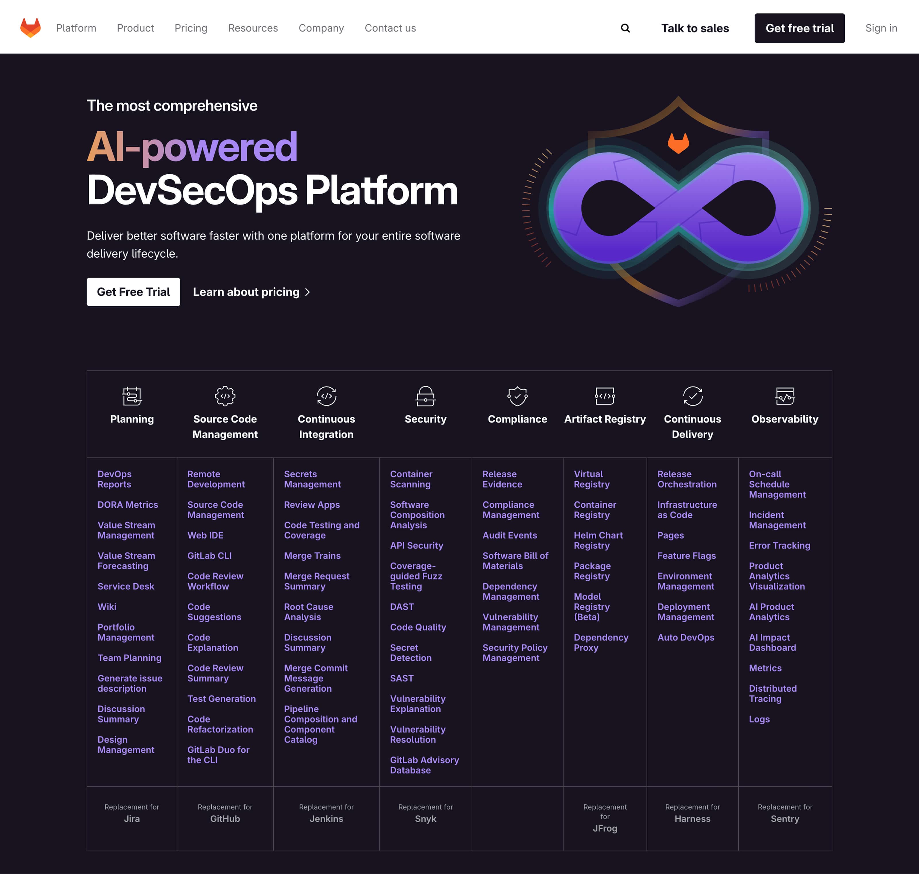Open the Platform menu
Screen dimensions: 919x874
76,28
